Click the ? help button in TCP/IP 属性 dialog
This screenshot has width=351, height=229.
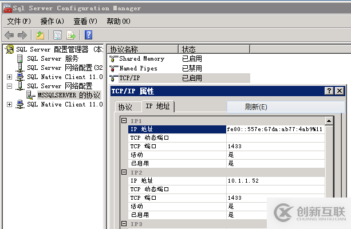click(329, 90)
